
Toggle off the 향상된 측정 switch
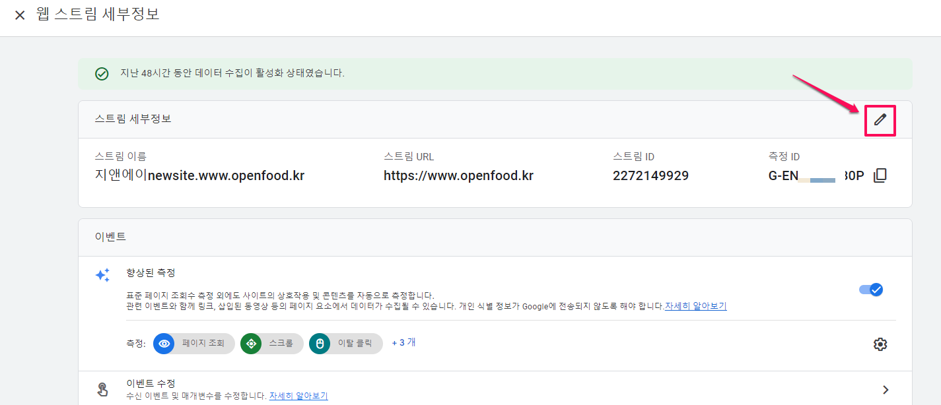coord(870,289)
